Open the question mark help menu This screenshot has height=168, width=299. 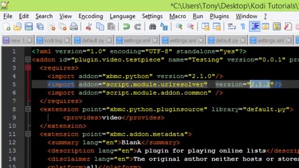[265, 16]
